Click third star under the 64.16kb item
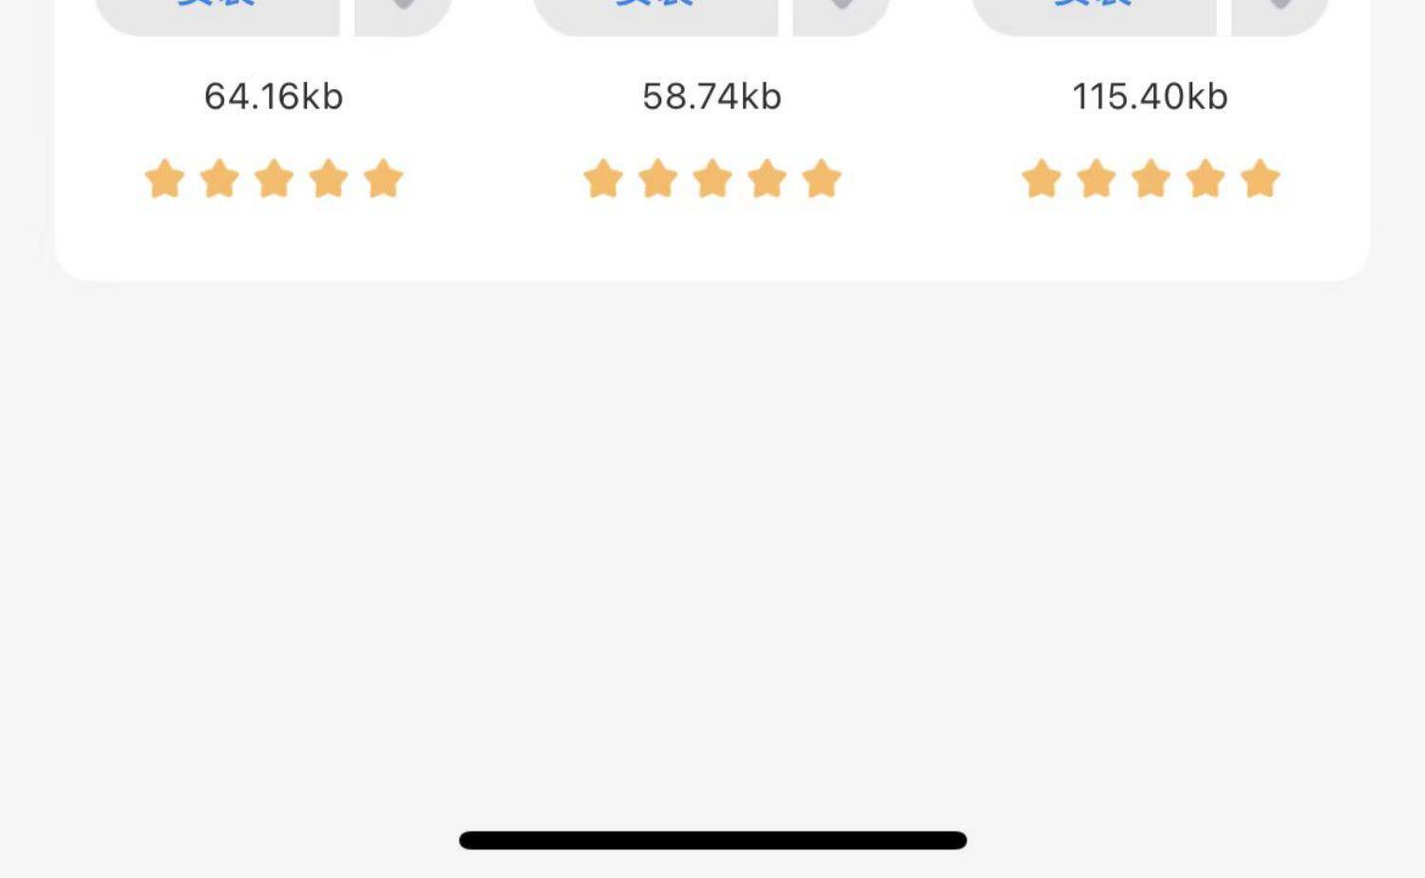The height and width of the screenshot is (878, 1425). pos(275,179)
